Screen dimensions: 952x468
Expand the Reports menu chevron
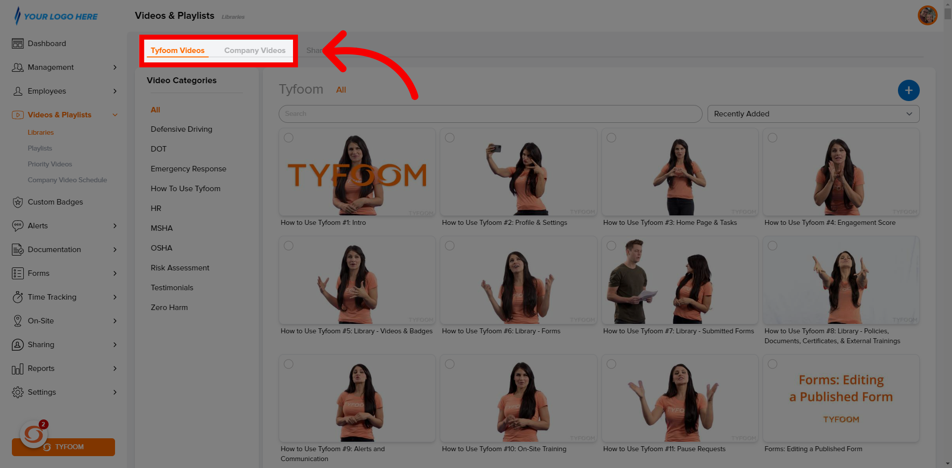[115, 368]
